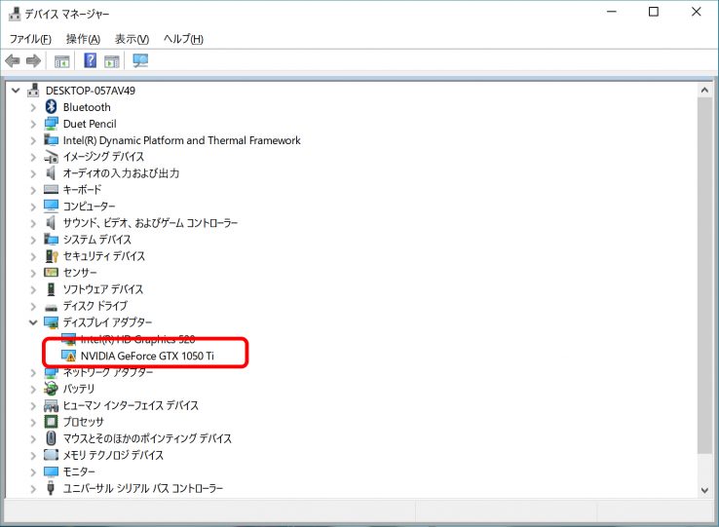
Task: Expand the プロセッサ category
Action: (33, 422)
